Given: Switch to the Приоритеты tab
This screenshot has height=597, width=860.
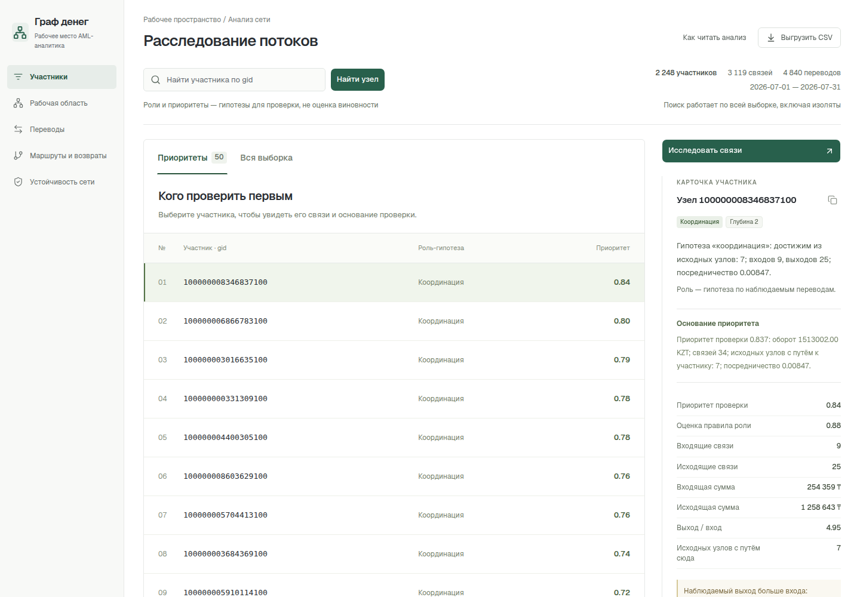Looking at the screenshot, I should click(x=192, y=158).
